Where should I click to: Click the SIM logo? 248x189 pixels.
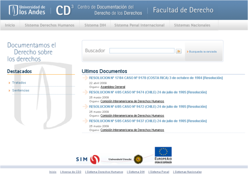click(88, 159)
